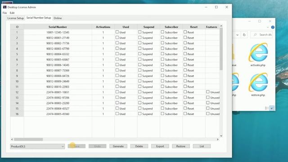
Task: Click the Explorer help question mark icon
Action: (273, 27)
